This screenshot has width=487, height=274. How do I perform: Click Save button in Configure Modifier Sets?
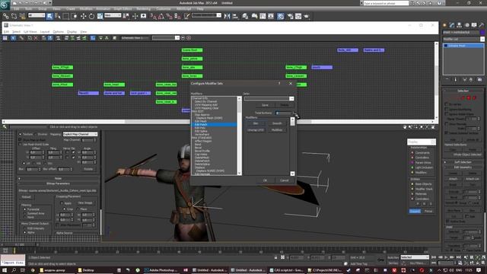265,105
